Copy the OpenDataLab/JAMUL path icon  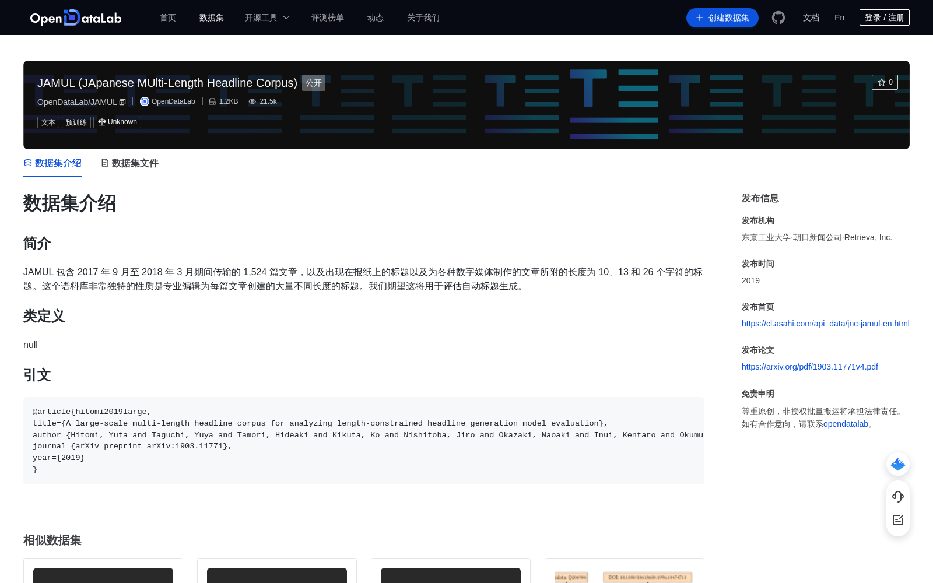pyautogui.click(x=122, y=102)
